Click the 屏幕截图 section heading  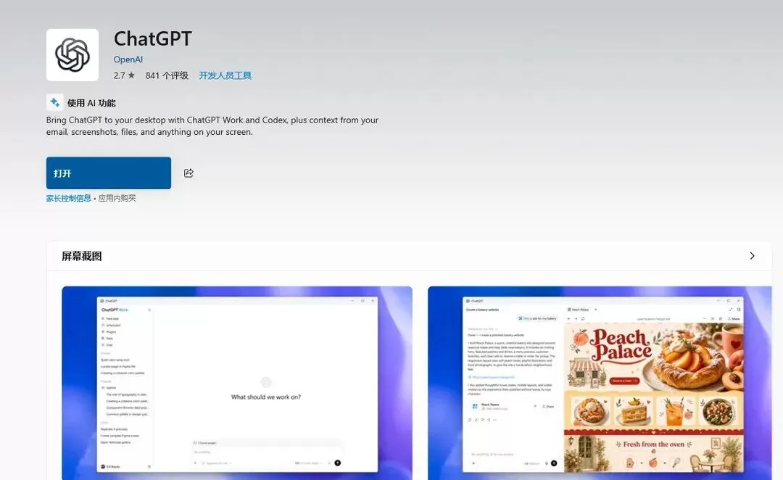click(81, 256)
